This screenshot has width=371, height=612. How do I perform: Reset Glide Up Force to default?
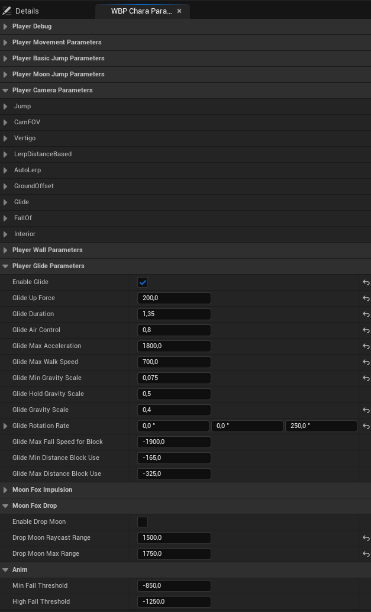point(366,298)
